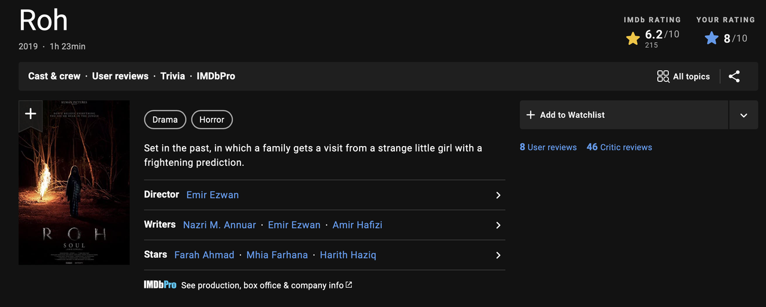Image resolution: width=766 pixels, height=307 pixels.
Task: Select the Drama genre chip
Action: click(x=165, y=120)
